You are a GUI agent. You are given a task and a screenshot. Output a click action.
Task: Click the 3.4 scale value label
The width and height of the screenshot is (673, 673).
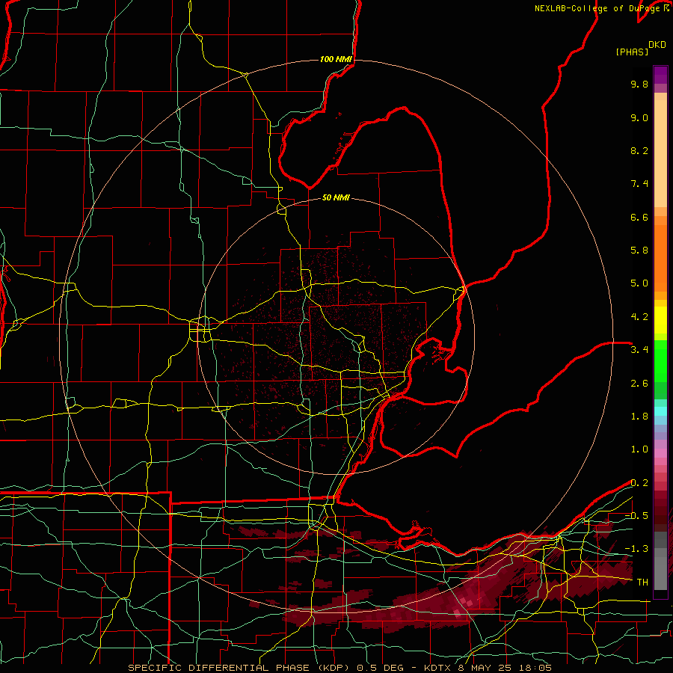pos(639,350)
